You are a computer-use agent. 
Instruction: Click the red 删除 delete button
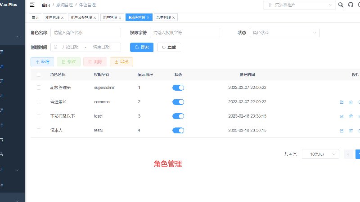pyautogui.click(x=95, y=61)
